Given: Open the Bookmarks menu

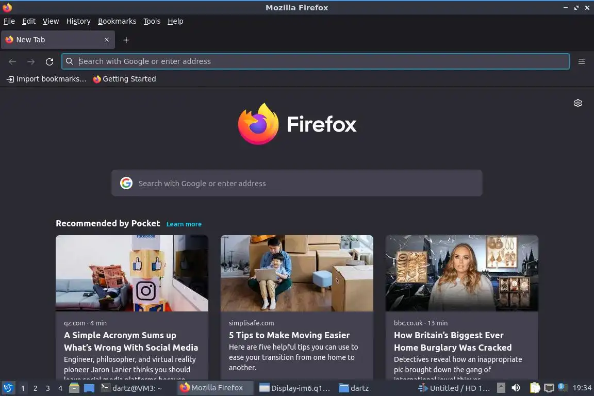Looking at the screenshot, I should click(x=117, y=21).
